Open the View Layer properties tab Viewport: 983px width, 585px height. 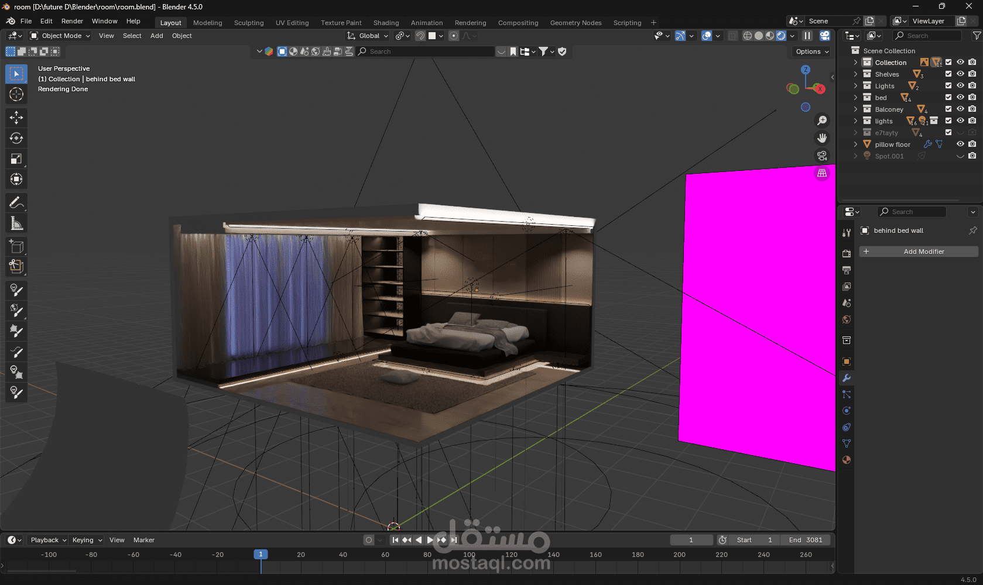[847, 286]
